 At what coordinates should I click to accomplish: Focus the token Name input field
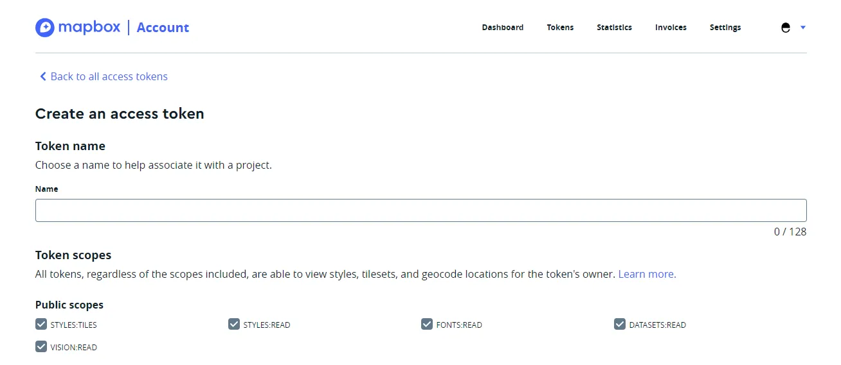click(x=420, y=210)
